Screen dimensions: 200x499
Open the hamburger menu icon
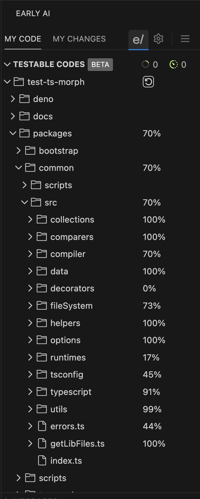(x=185, y=39)
